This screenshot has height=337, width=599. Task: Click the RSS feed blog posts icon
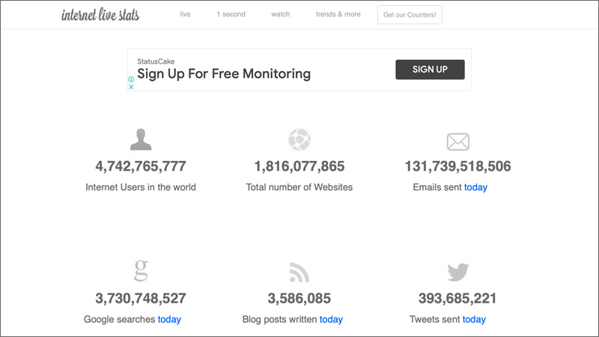[x=299, y=273]
